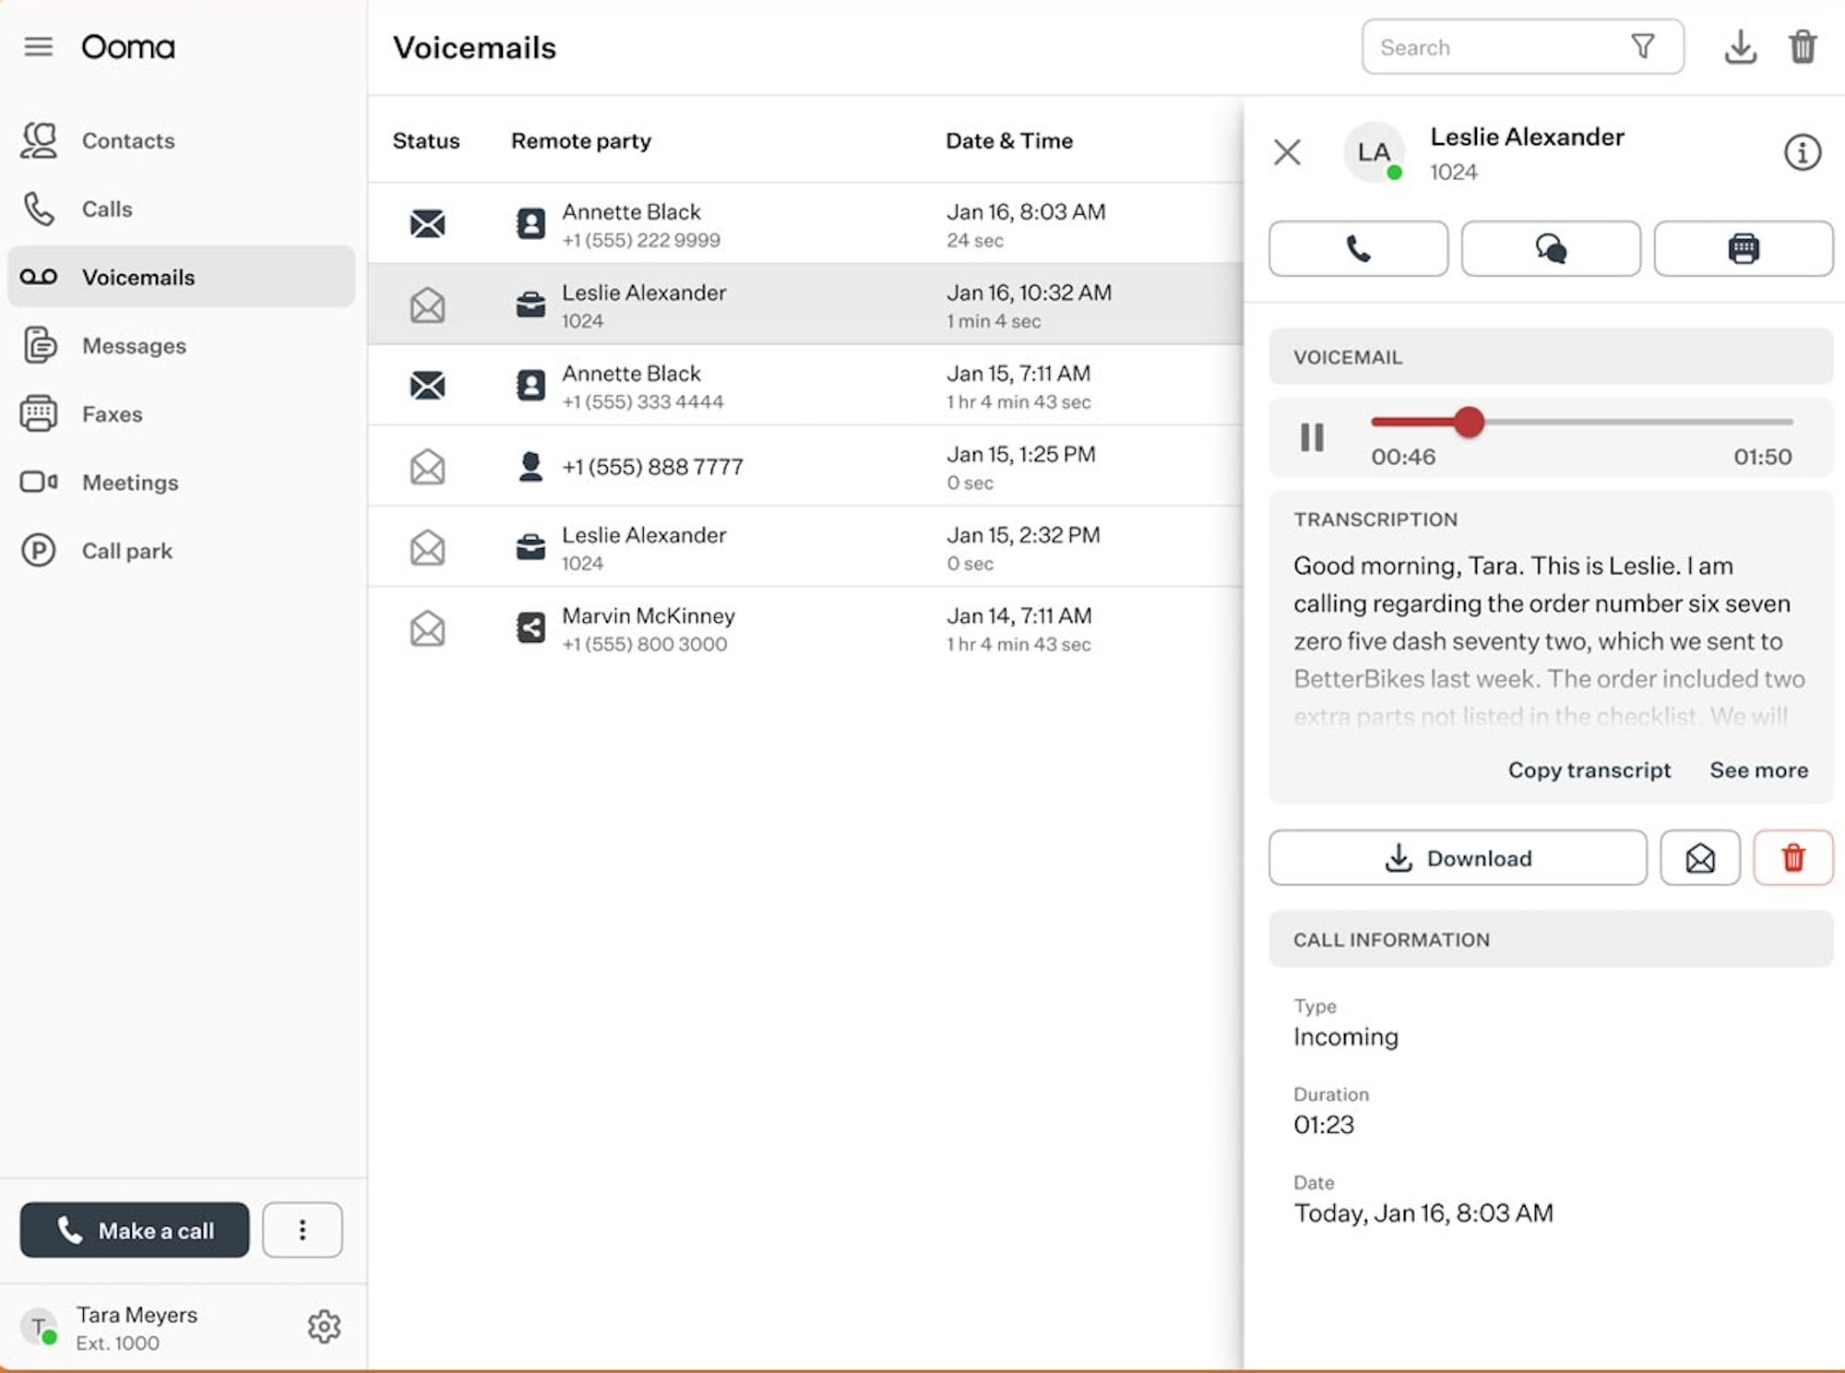Open Meetings in the sidebar
The image size is (1845, 1373).
click(x=181, y=482)
